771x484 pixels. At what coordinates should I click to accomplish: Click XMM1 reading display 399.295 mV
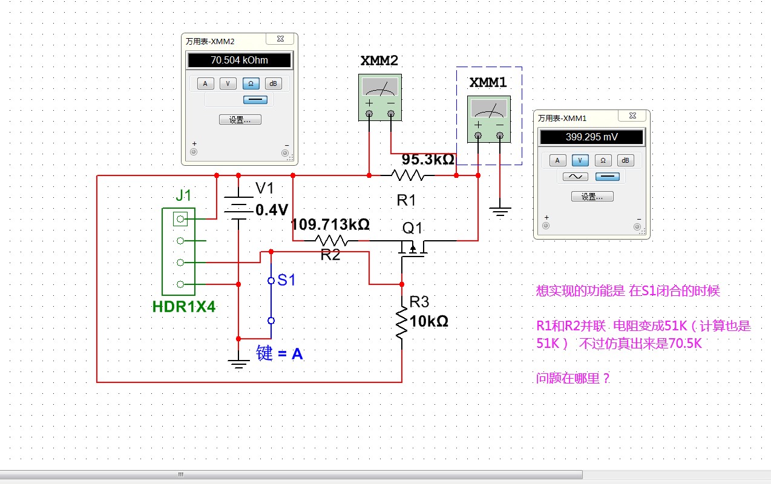(x=592, y=137)
